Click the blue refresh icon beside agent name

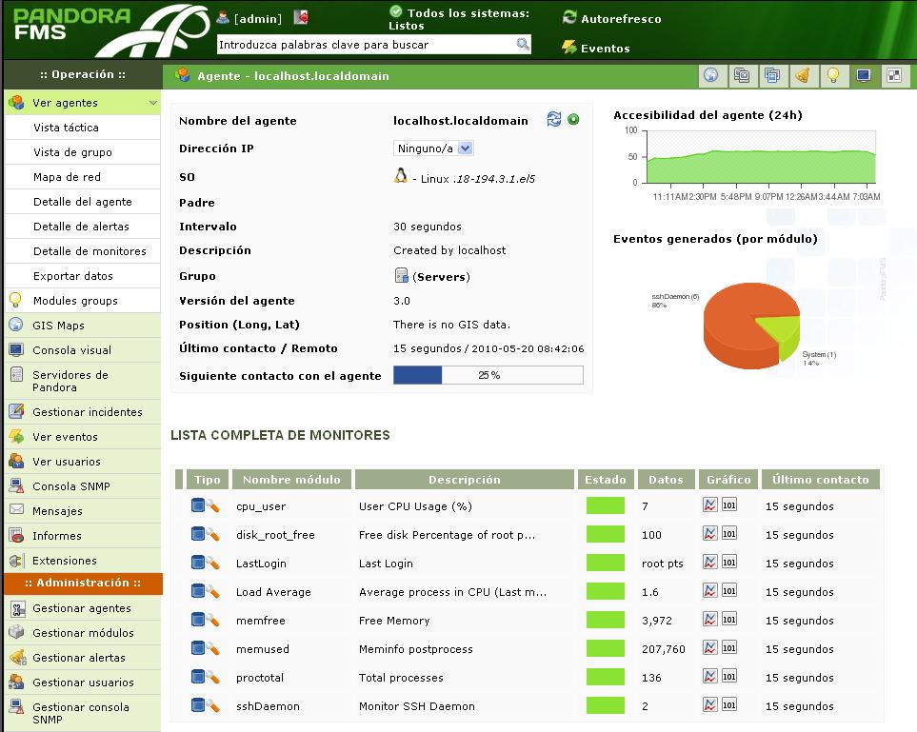coord(554,119)
